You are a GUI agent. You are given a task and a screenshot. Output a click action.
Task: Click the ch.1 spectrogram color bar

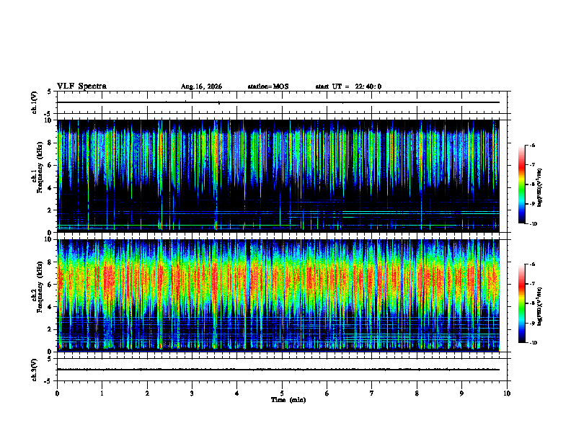[x=521, y=184]
